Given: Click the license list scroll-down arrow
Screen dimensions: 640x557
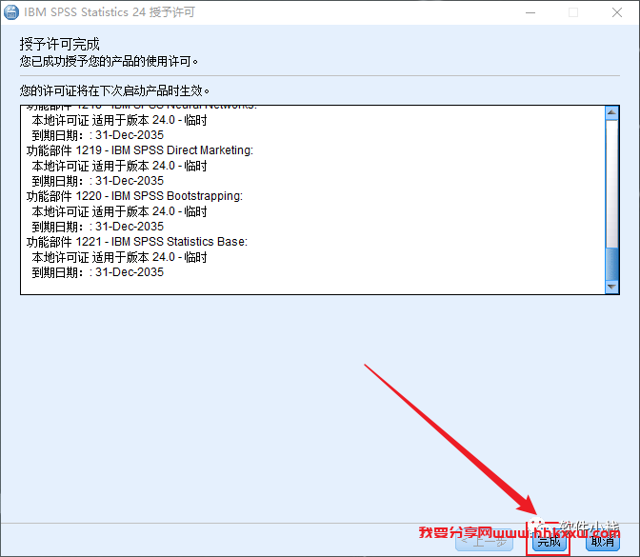Looking at the screenshot, I should pos(611,287).
